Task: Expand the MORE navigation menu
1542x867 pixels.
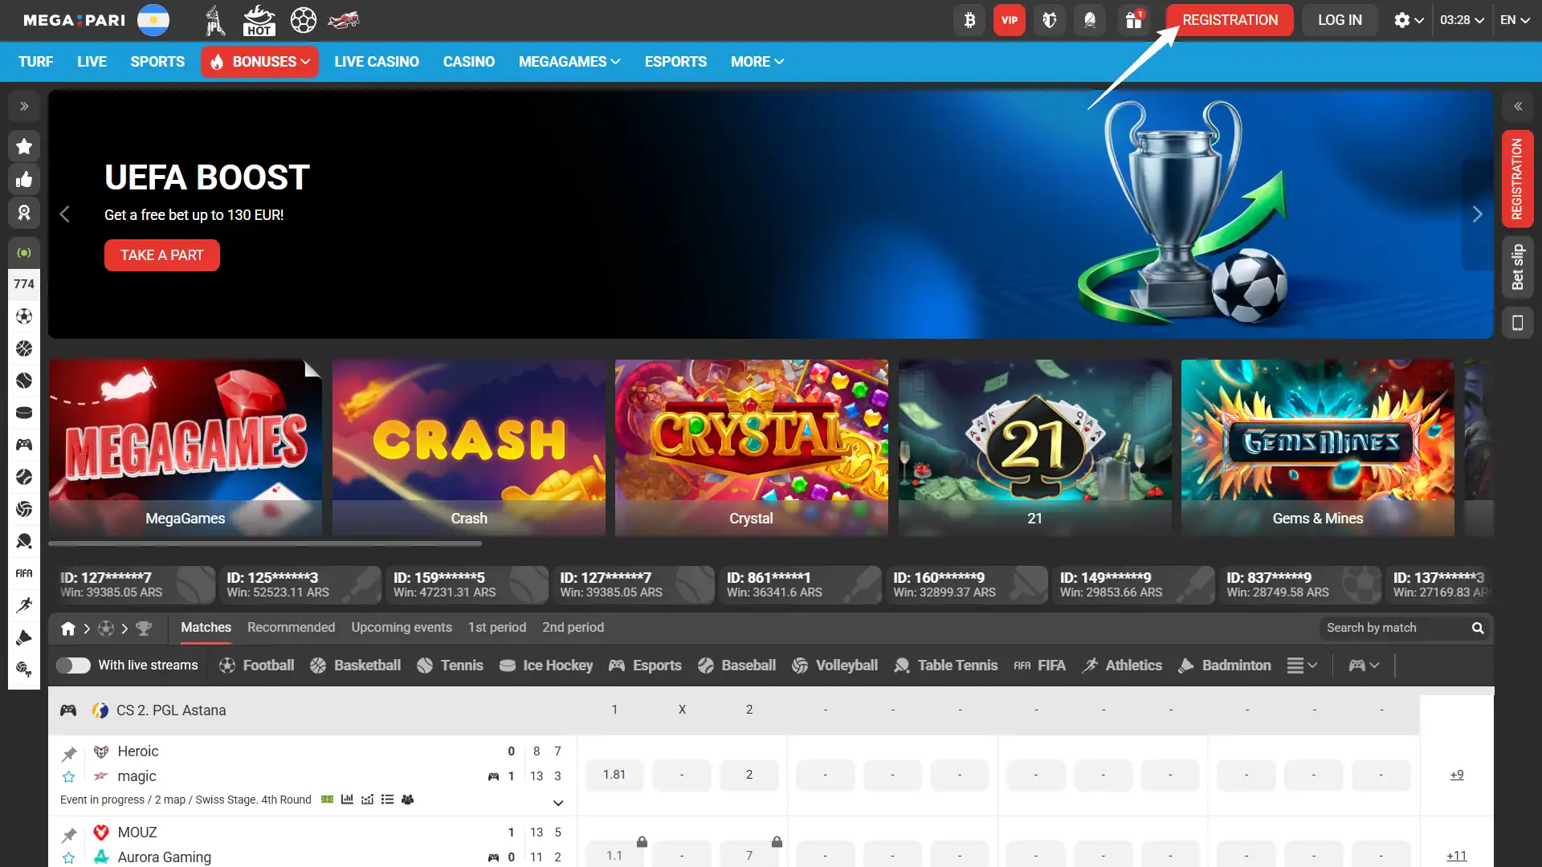Action: 757,62
